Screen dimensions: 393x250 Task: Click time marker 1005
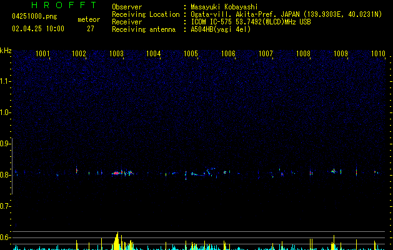pyautogui.click(x=191, y=53)
